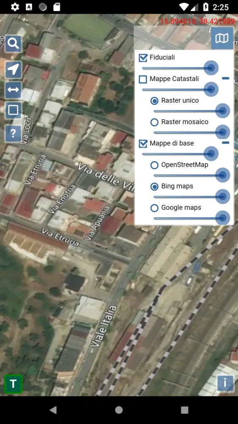
Task: Click the Fiduciali layer label
Action: [162, 57]
